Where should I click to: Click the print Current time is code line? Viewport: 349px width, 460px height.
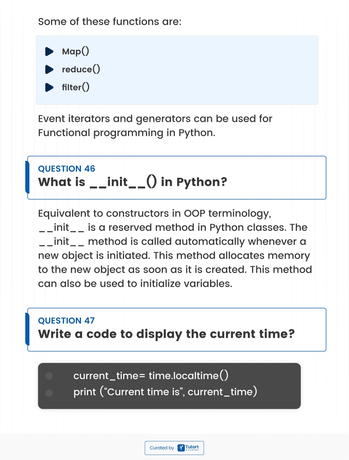tap(165, 392)
